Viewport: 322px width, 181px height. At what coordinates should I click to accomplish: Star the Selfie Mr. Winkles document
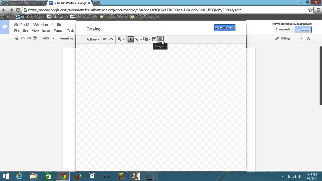(53, 25)
